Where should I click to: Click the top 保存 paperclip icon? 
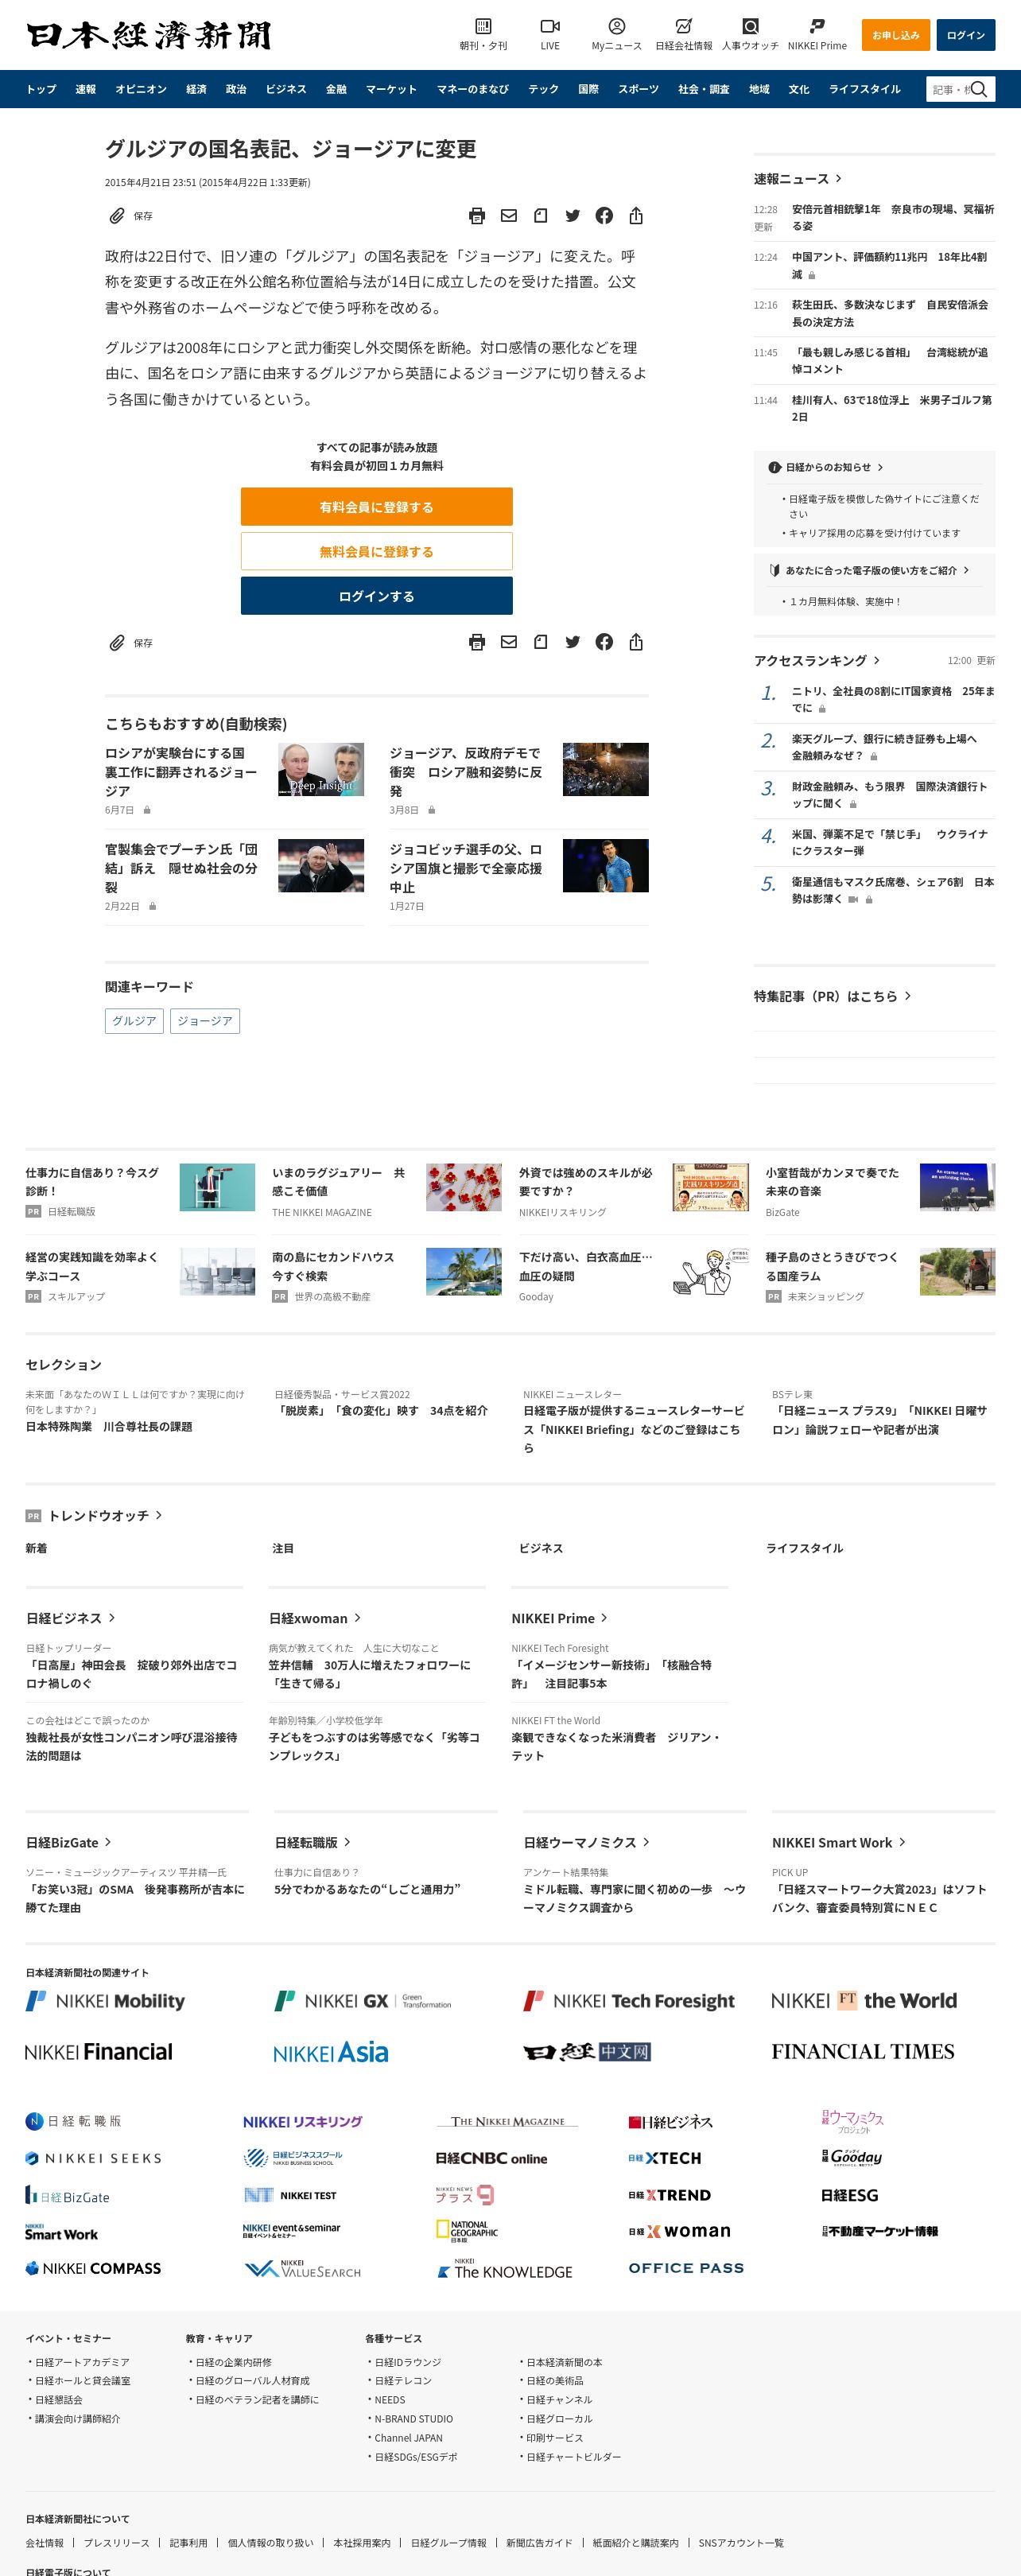click(x=117, y=216)
